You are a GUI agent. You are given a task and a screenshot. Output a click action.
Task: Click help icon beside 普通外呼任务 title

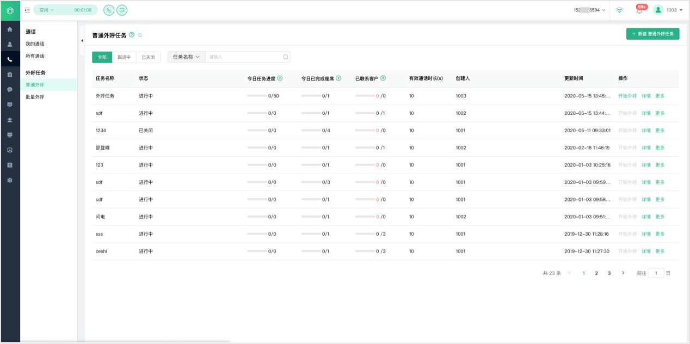132,35
